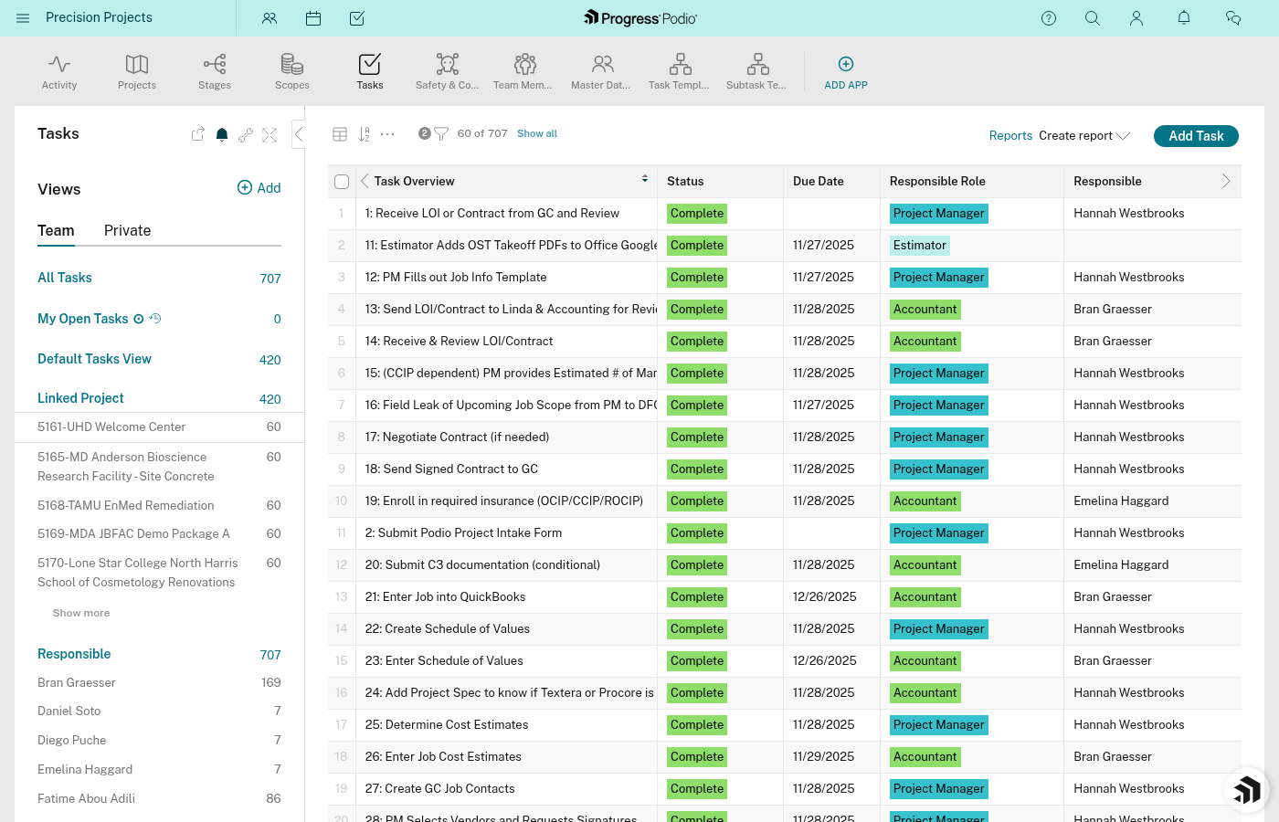Viewport: 1279px width, 822px height.
Task: Open the Create report dropdown
Action: coord(1084,135)
